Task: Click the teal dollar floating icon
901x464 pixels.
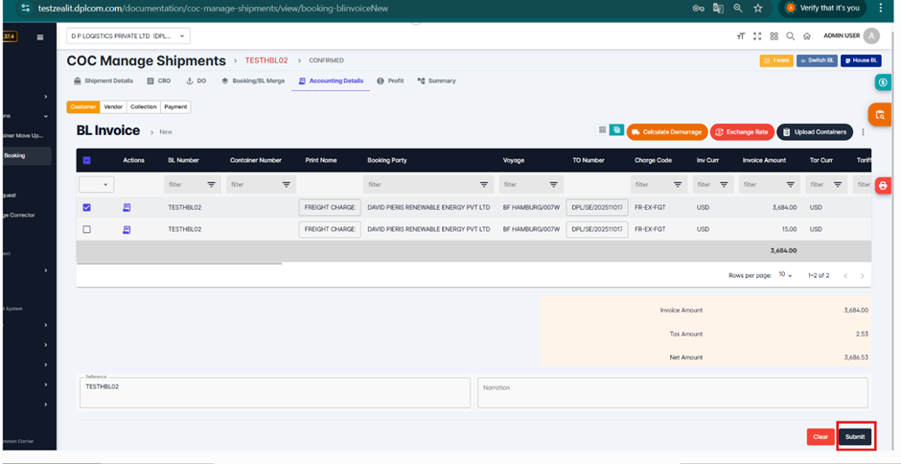Action: click(x=883, y=82)
